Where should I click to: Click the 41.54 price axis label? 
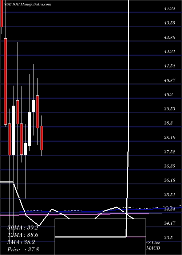pyautogui.click(x=170, y=66)
